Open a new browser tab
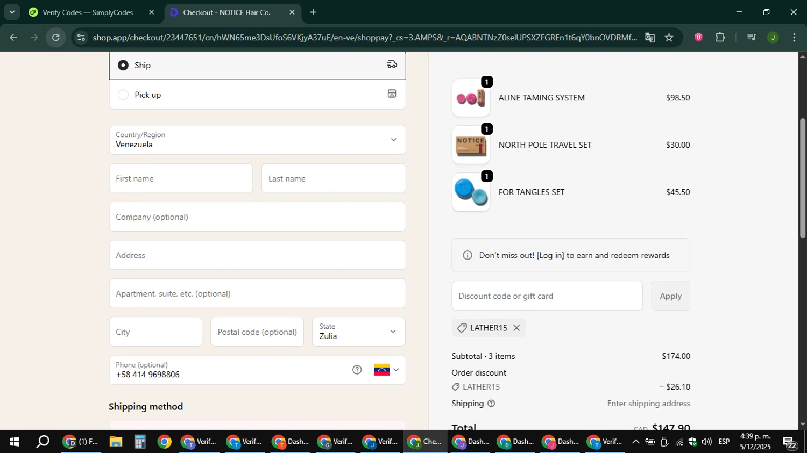The height and width of the screenshot is (453, 807). (313, 12)
